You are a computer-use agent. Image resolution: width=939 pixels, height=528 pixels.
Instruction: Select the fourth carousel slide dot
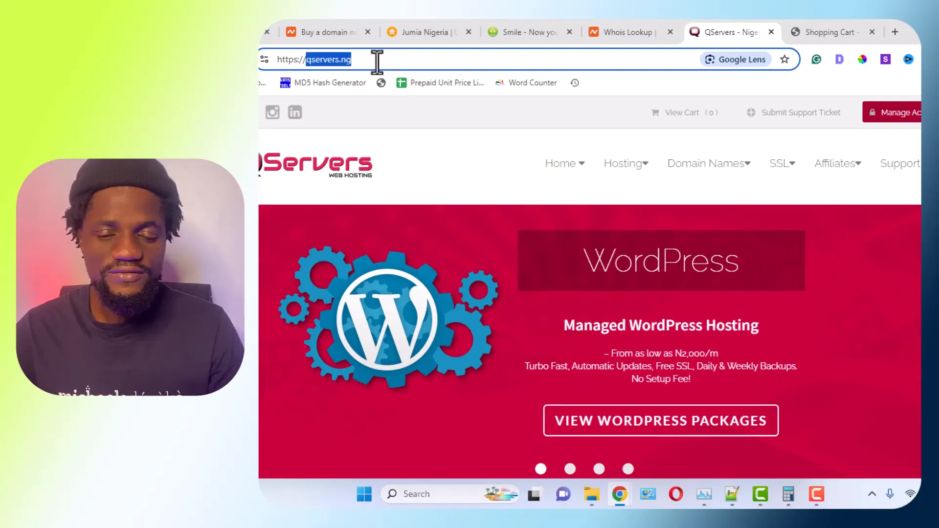pos(628,469)
